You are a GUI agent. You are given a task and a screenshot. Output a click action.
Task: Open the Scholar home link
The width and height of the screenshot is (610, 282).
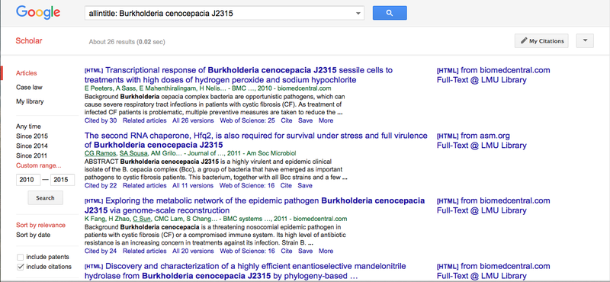pos(29,41)
